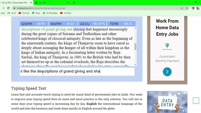Reload the current page
Image resolution: width=201 pixels, height=113 pixels.
8,8
